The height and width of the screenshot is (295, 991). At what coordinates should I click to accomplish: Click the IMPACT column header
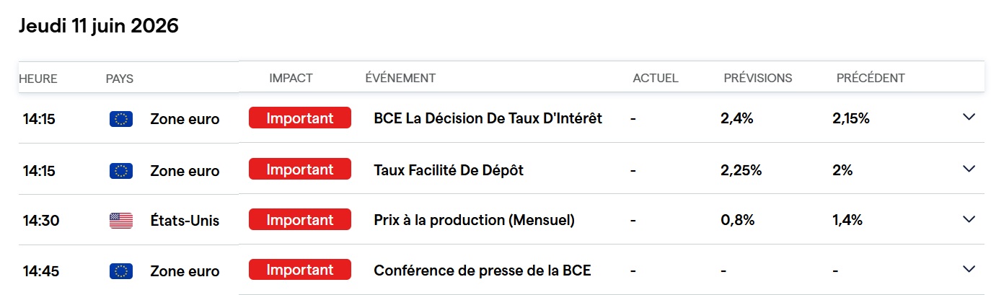[x=291, y=78]
